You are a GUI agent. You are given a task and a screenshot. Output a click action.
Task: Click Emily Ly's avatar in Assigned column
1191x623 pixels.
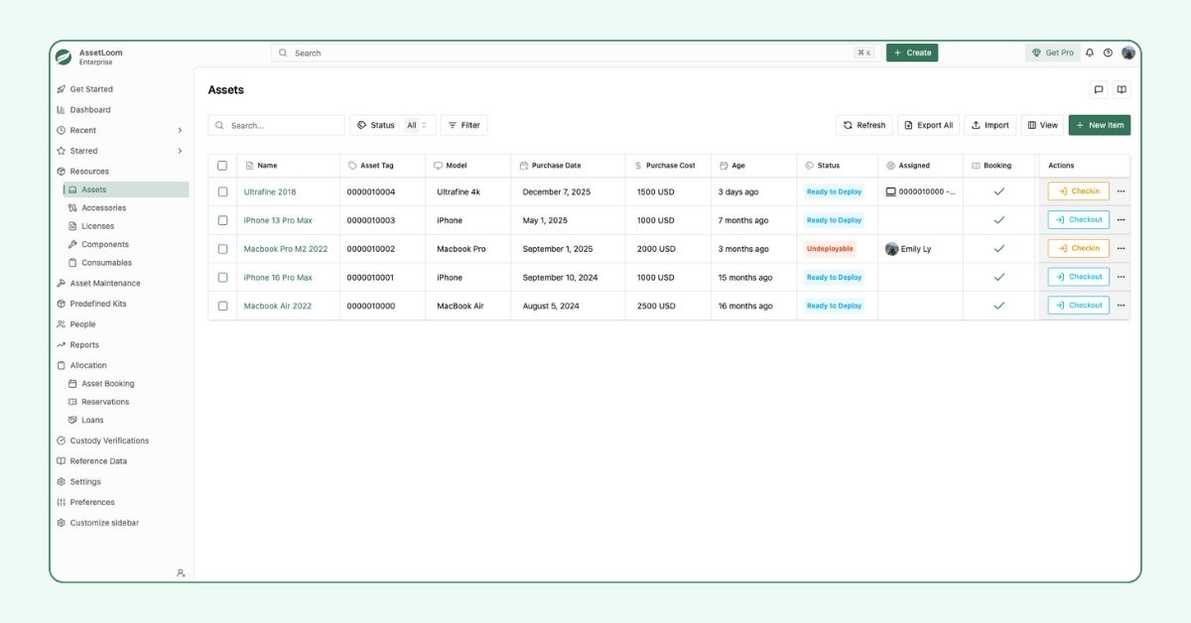click(891, 249)
